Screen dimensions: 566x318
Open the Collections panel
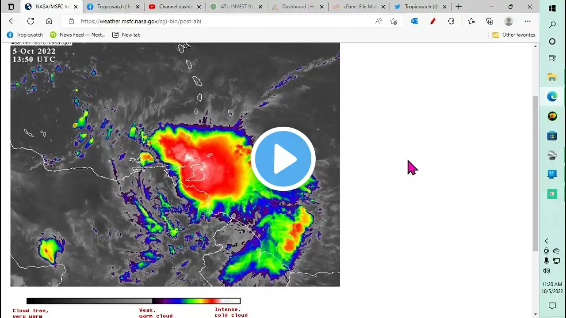(x=490, y=21)
